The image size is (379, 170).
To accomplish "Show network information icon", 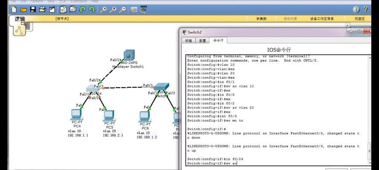I will (x=356, y=9).
